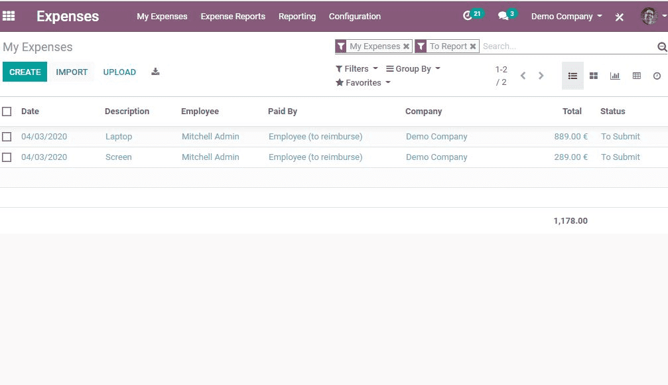This screenshot has height=385, width=668.
Task: Click the 1-2 / 2 pager counter
Action: click(501, 76)
